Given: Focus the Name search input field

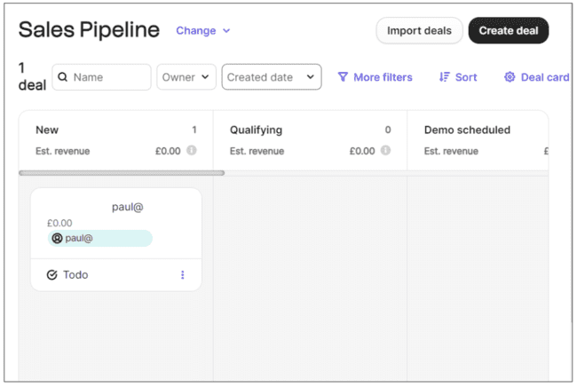Looking at the screenshot, I should tap(108, 77).
